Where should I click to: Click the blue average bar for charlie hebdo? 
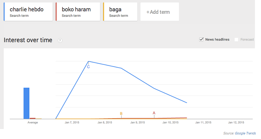click(x=26, y=103)
